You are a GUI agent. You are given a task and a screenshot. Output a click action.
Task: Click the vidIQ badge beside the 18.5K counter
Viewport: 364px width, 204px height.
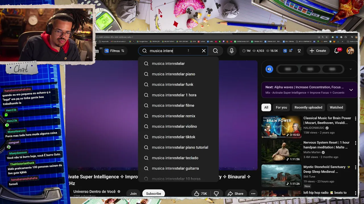click(285, 51)
